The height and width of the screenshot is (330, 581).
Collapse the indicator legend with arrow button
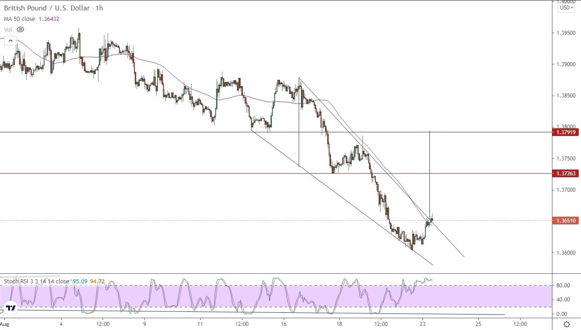pyautogui.click(x=10, y=41)
